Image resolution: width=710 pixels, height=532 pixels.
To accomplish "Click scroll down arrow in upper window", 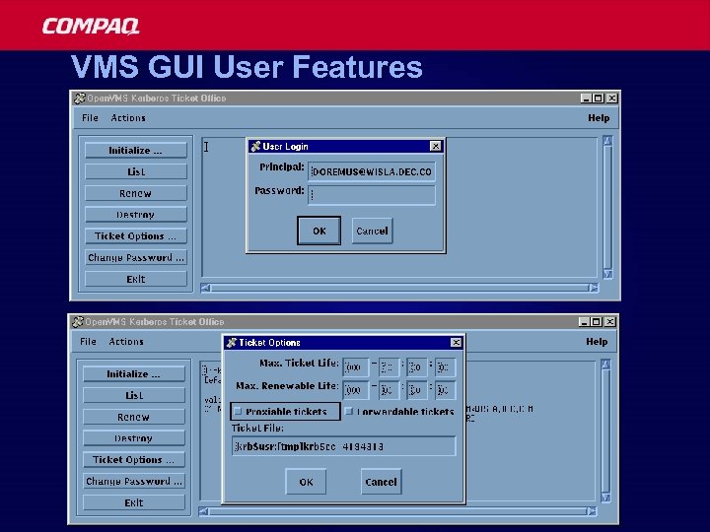I will tap(607, 274).
